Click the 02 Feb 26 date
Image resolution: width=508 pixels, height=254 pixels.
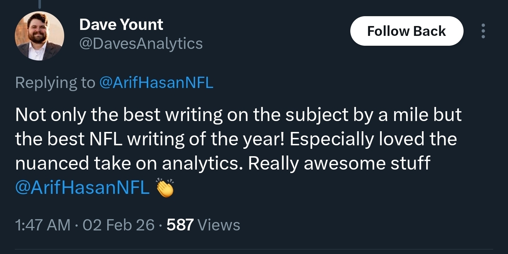point(119,225)
